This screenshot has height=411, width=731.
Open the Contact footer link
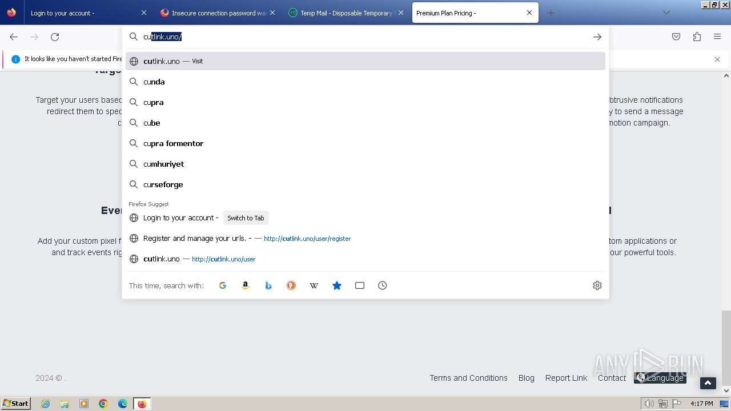tap(612, 378)
